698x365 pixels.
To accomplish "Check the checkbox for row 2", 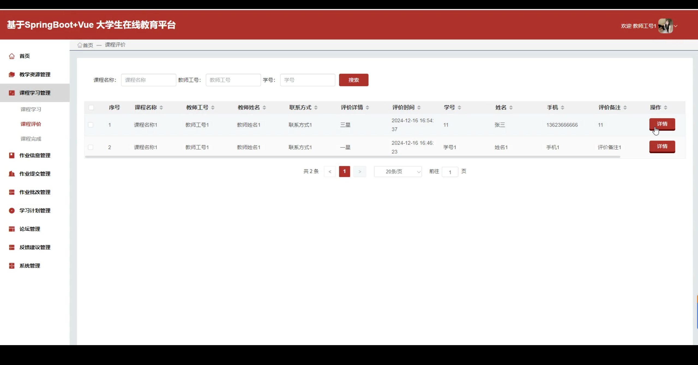I will click(91, 147).
